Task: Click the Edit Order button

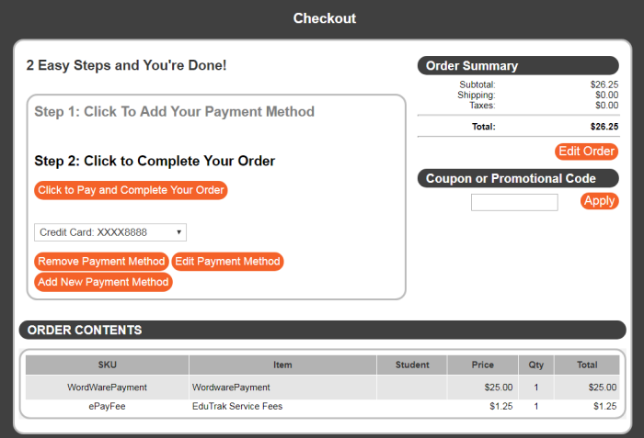Action: tap(586, 152)
